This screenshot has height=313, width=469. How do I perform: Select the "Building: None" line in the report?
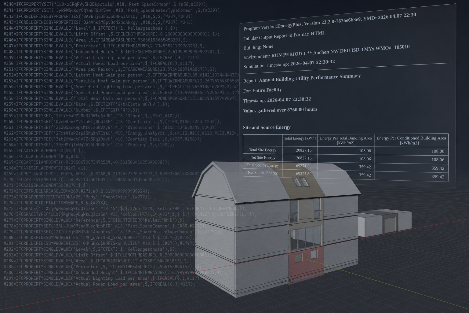[258, 47]
